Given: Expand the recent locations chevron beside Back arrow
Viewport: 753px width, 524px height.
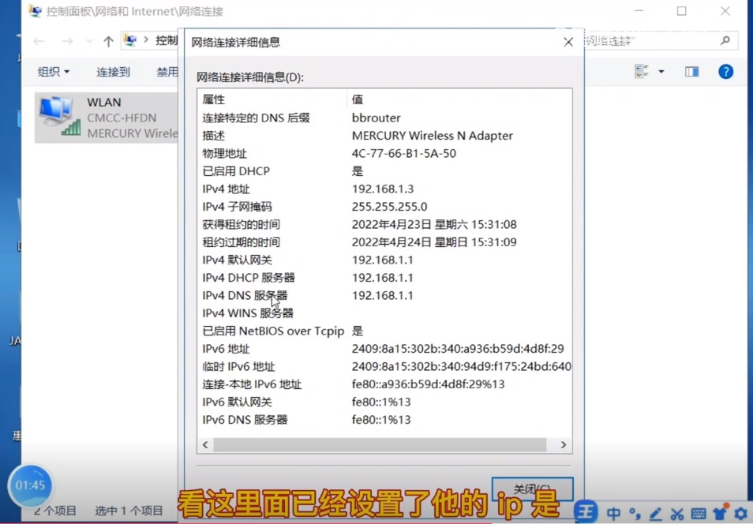Looking at the screenshot, I should [88, 41].
